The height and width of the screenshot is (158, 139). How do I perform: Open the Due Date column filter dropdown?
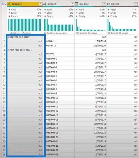pos(104,4)
